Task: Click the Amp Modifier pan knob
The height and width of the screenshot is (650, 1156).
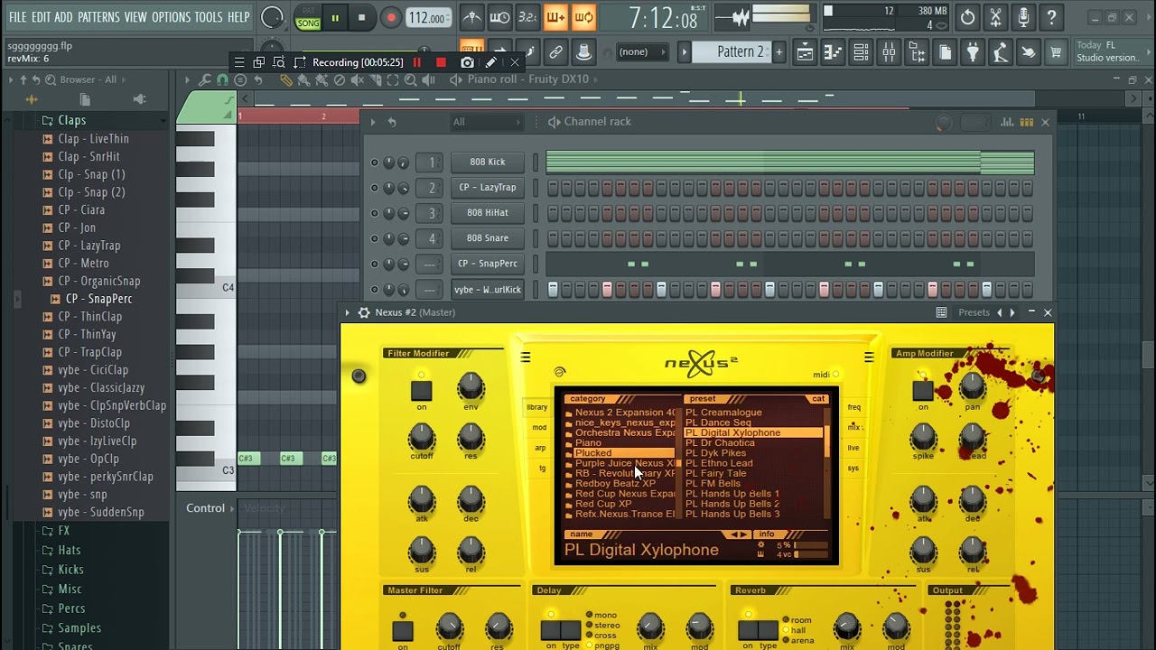Action: coord(973,386)
